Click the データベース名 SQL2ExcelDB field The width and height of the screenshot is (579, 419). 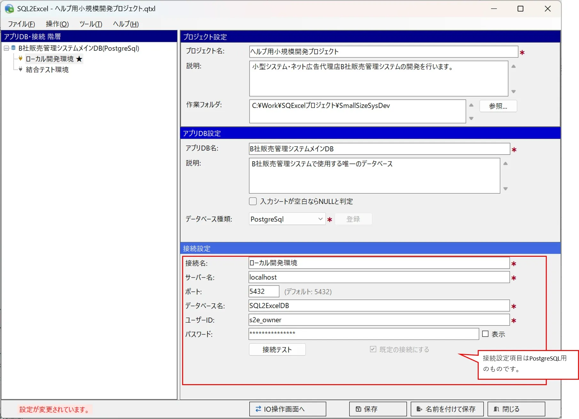click(379, 305)
